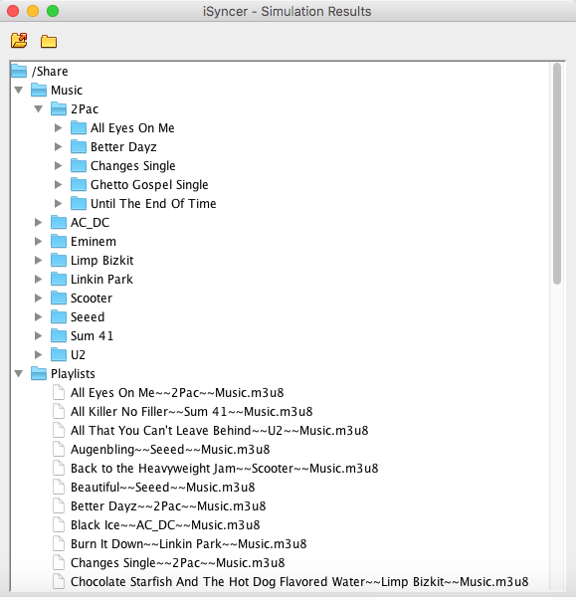Select Chocolate Starfish~~Limp Bizkit playlist
Image resolution: width=576 pixels, height=597 pixels.
coord(299,581)
